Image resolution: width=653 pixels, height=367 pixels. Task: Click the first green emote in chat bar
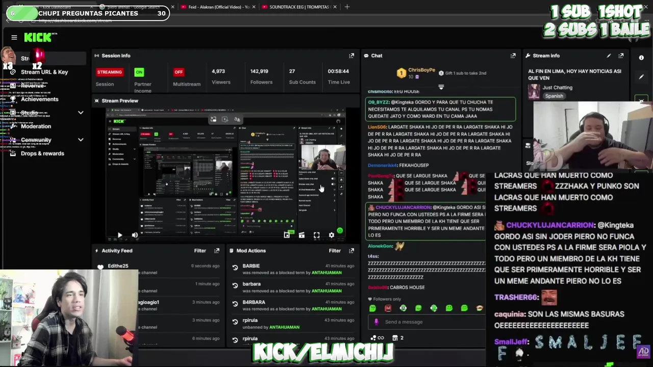point(372,308)
